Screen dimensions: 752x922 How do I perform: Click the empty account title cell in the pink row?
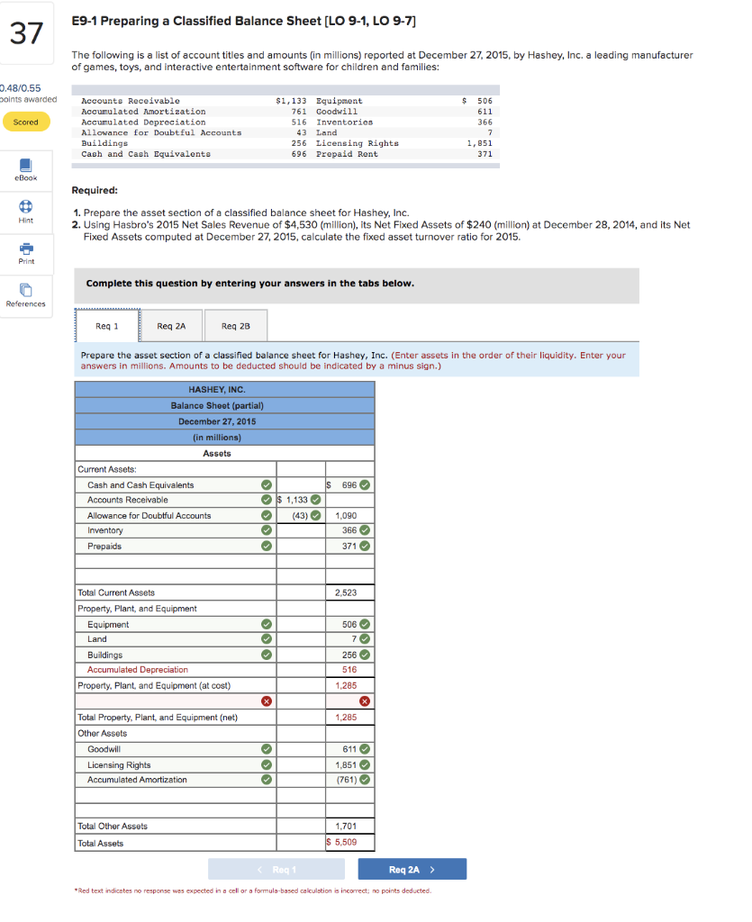pos(162,701)
